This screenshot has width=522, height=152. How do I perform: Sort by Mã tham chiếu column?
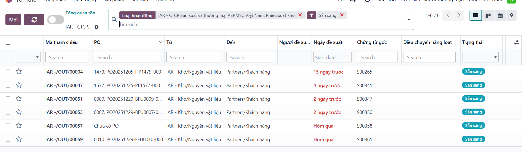61,42
